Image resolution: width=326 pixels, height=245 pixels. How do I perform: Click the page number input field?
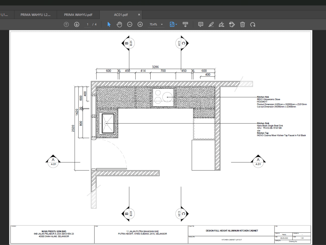pyautogui.click(x=87, y=24)
